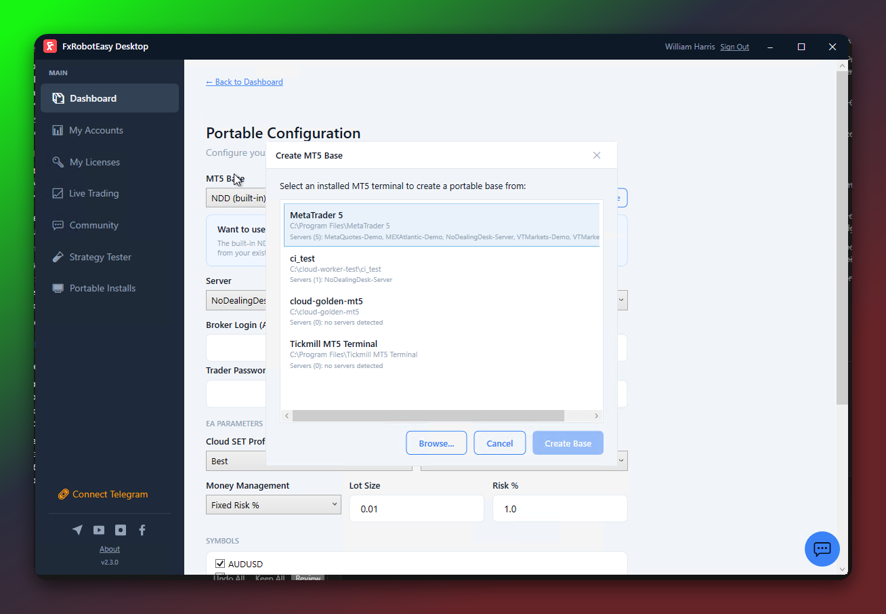Open the blue live chat bubble
This screenshot has height=614, width=886.
pos(822,548)
